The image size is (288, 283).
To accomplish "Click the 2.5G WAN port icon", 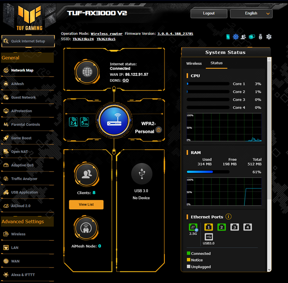I will click(193, 227).
